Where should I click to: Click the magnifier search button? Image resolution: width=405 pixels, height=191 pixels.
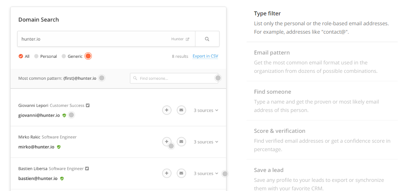coord(207,39)
